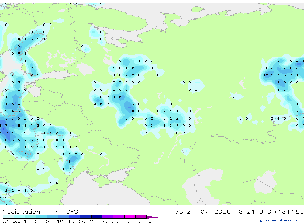This screenshot has width=304, height=223.
Task: Click the '30' legend scale label
Action: [104, 221]
